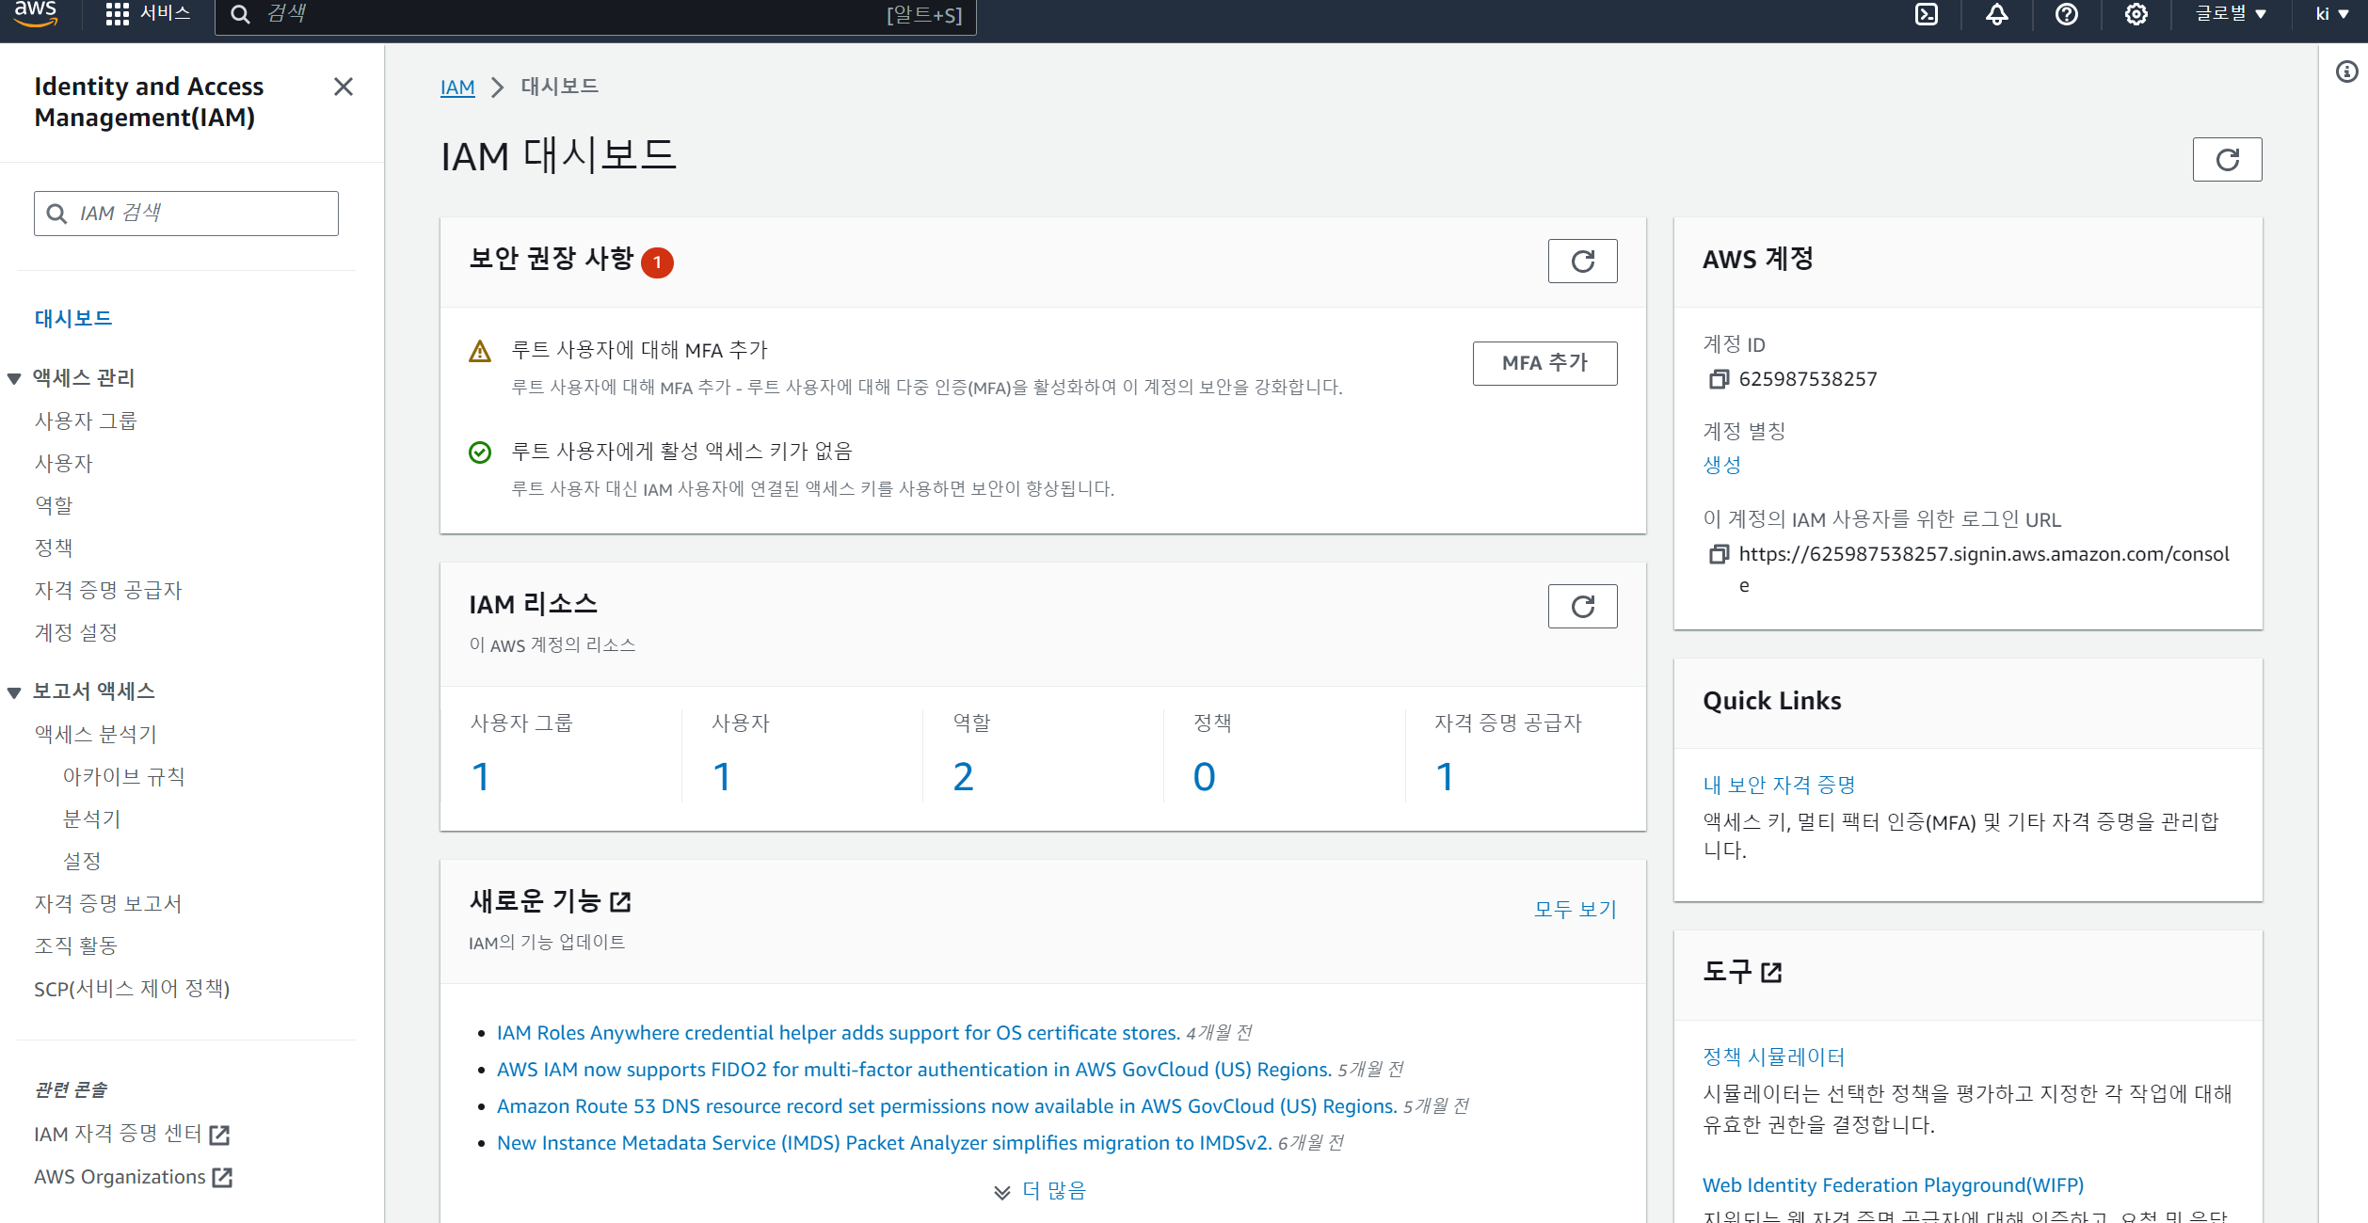Image resolution: width=2368 pixels, height=1223 pixels.
Task: Refresh the entire IAM dashboard
Action: (x=2227, y=159)
